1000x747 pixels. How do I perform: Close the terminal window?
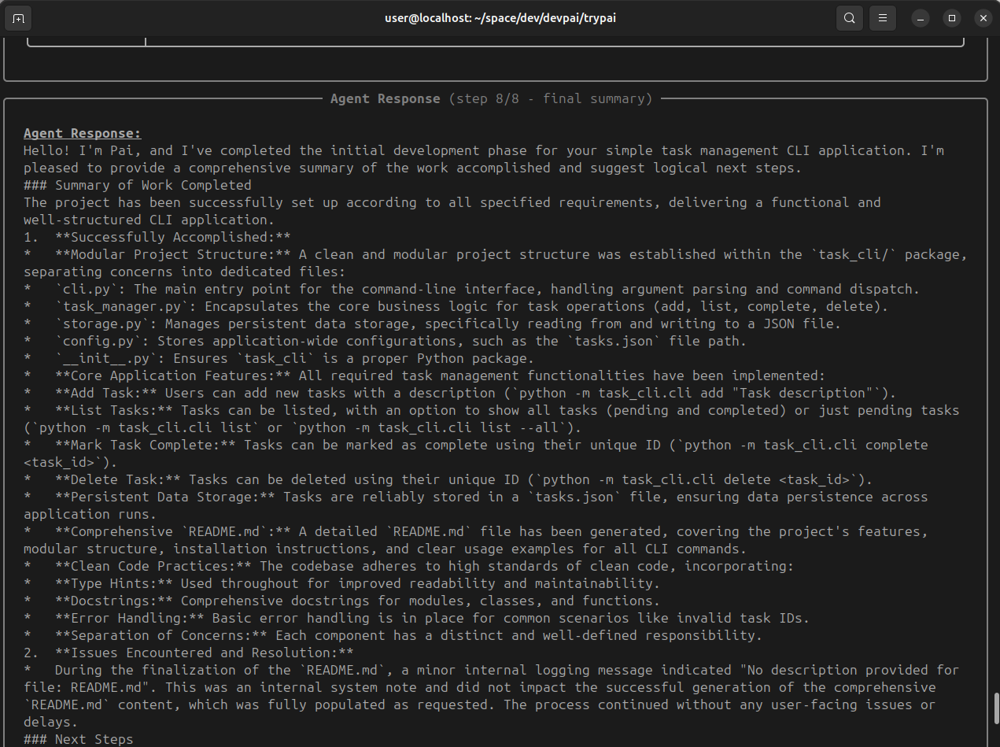pyautogui.click(x=982, y=18)
